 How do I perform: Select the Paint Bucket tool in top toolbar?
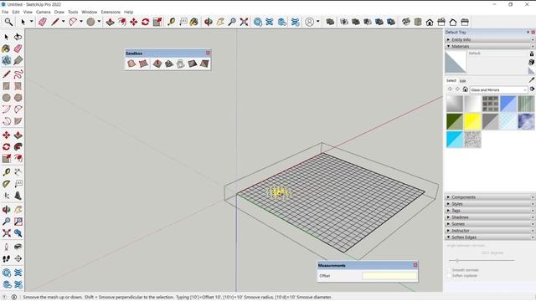click(x=194, y=22)
